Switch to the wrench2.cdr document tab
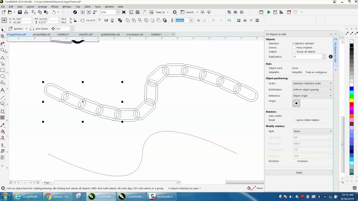358x201 pixels. tap(86, 34)
